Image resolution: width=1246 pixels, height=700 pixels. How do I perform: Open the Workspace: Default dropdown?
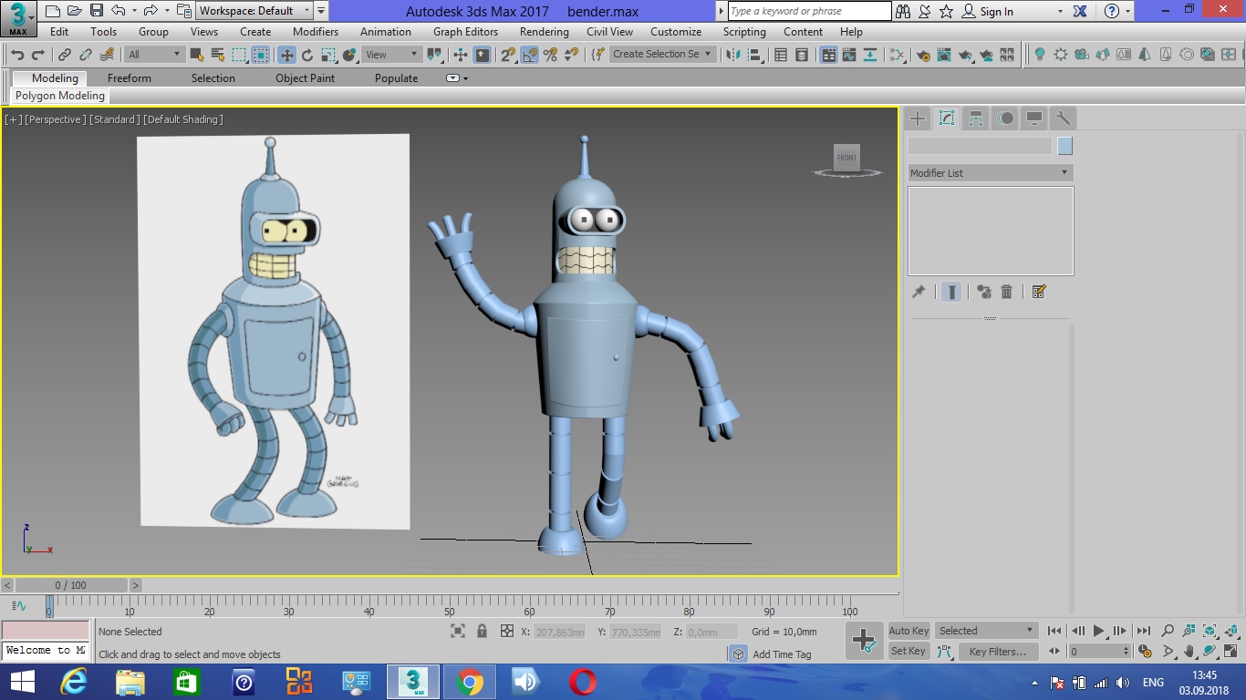coord(255,11)
